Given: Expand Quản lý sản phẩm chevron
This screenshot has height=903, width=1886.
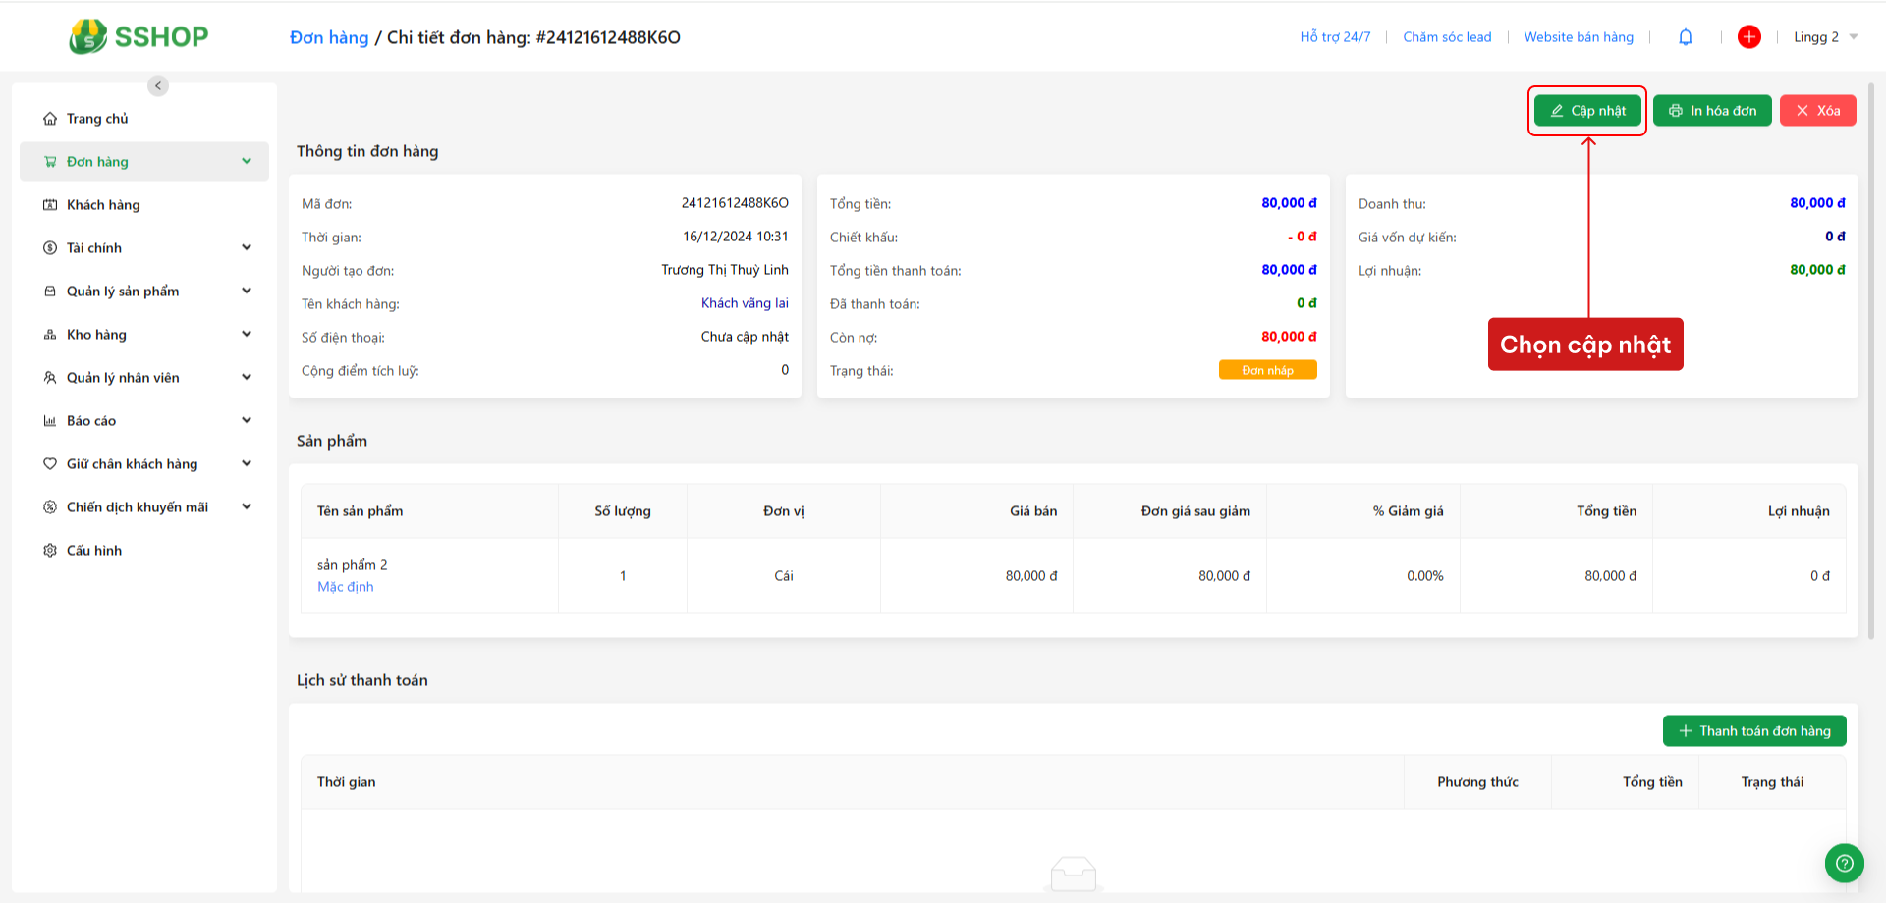Looking at the screenshot, I should 247,292.
